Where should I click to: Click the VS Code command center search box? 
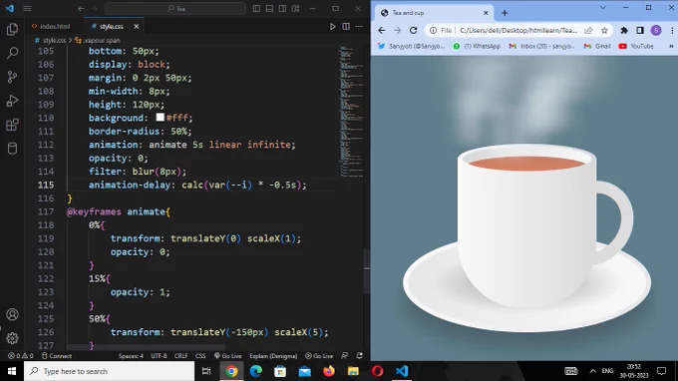pyautogui.click(x=175, y=8)
